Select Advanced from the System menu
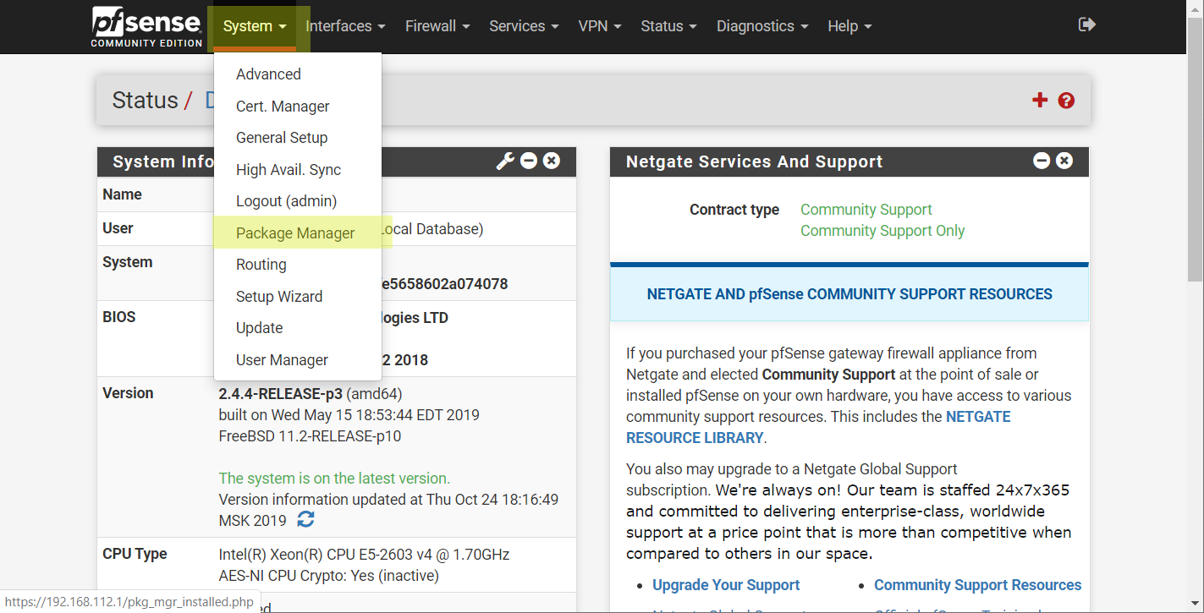1204x613 pixels. click(298, 74)
